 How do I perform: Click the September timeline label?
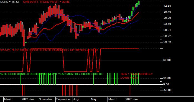pos(63,99)
